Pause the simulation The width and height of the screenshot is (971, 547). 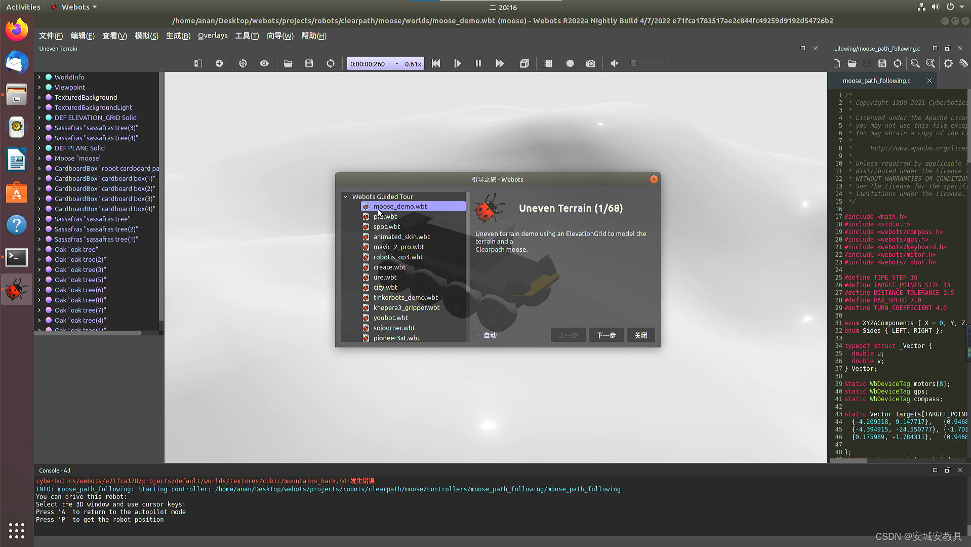pyautogui.click(x=478, y=63)
